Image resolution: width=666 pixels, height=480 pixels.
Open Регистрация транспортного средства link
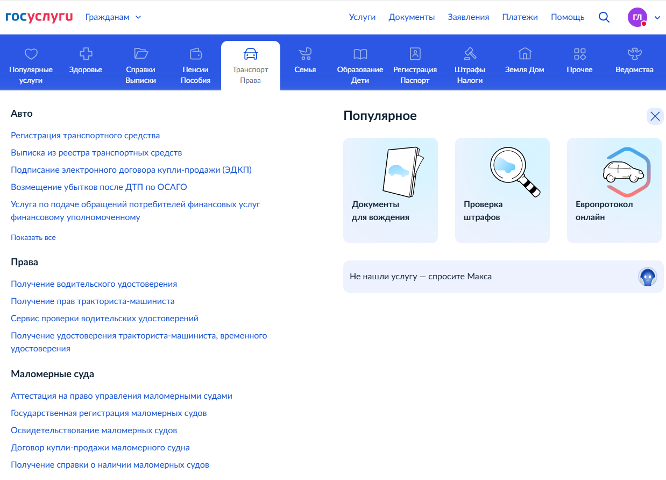coord(86,136)
